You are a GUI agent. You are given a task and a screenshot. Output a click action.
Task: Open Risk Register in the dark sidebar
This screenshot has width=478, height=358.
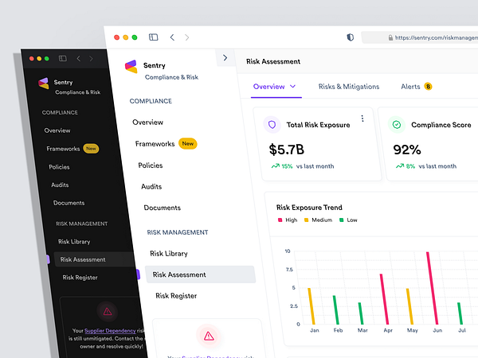point(80,278)
